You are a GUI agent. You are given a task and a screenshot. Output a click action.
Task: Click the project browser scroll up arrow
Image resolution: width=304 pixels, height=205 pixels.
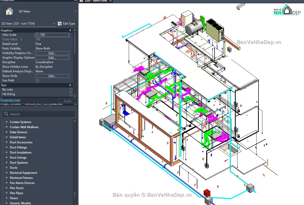point(75,121)
